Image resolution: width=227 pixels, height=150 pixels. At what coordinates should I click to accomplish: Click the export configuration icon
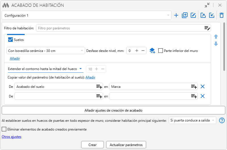tap(203, 16)
